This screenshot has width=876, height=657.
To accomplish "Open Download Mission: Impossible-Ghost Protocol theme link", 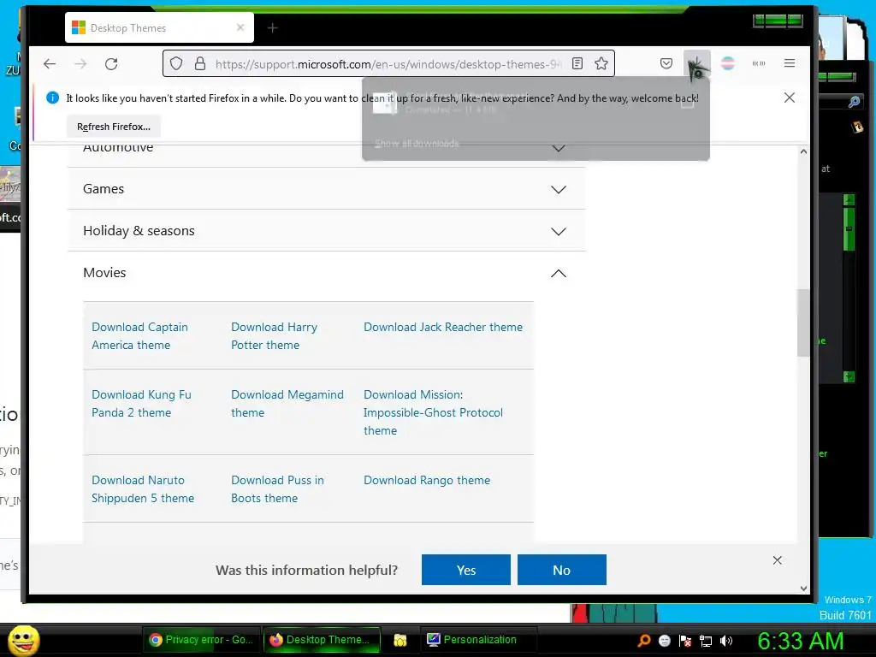I will pyautogui.click(x=433, y=412).
